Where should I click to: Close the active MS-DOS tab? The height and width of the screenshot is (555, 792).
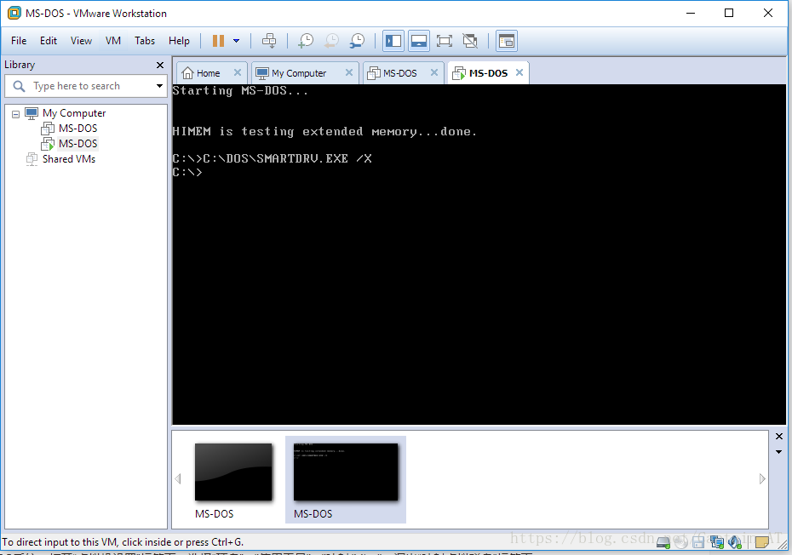pos(519,72)
